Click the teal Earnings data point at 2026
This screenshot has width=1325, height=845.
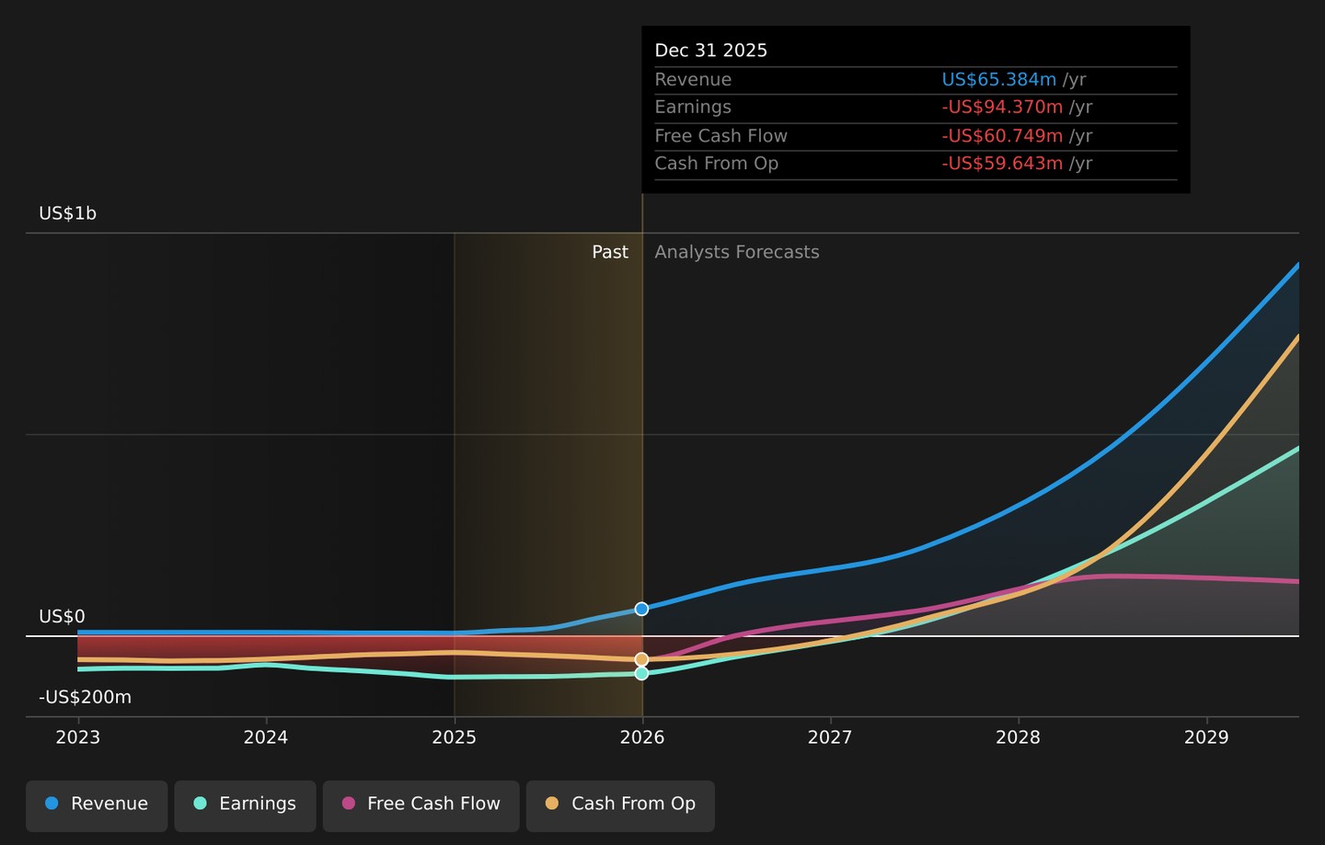pos(641,674)
